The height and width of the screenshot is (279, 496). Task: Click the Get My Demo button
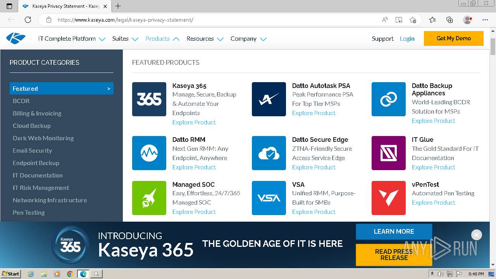tap(454, 38)
